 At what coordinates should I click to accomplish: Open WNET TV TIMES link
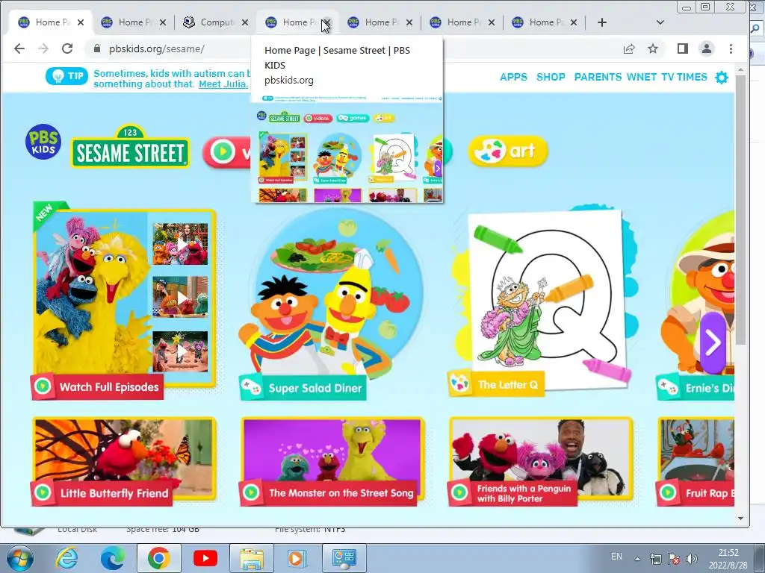point(666,77)
